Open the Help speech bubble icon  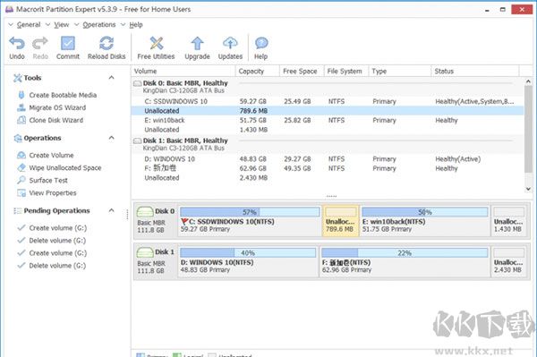coord(261,44)
